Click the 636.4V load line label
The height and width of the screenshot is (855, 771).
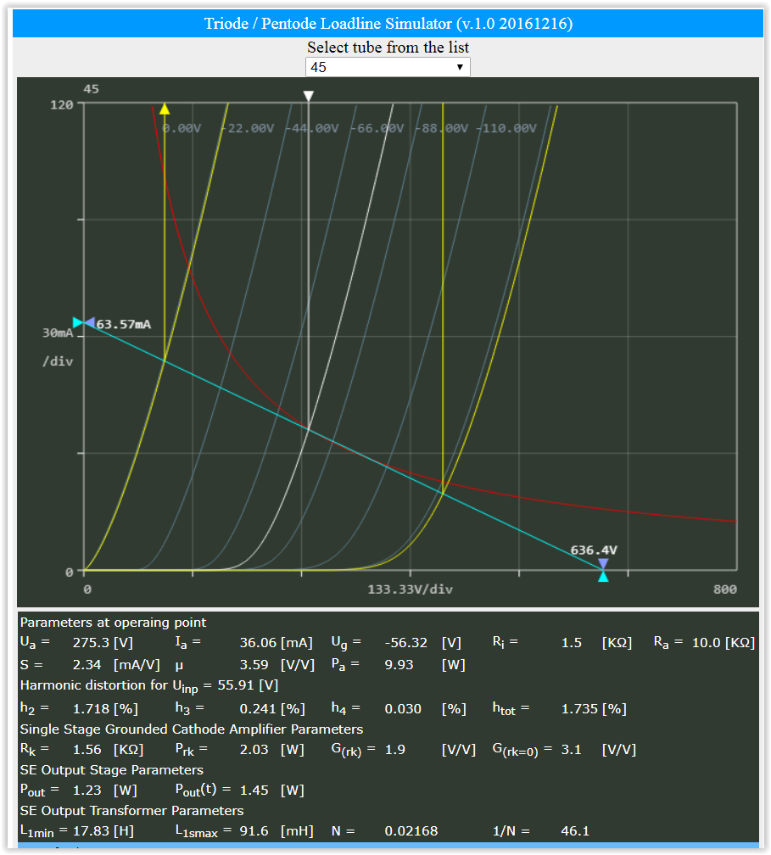click(594, 550)
